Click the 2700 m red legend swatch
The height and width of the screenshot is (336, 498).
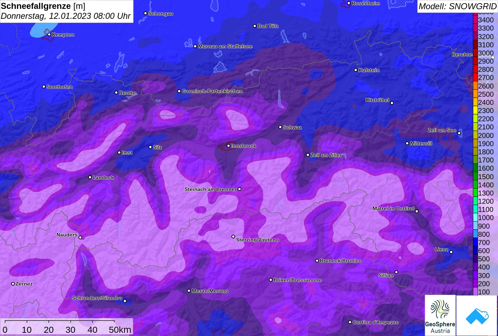(x=475, y=78)
